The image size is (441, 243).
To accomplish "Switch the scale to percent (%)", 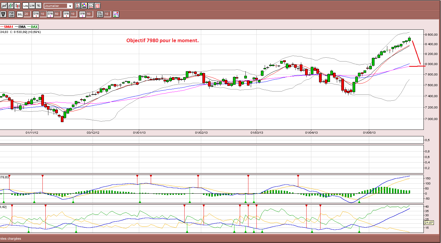I will coord(39,6).
